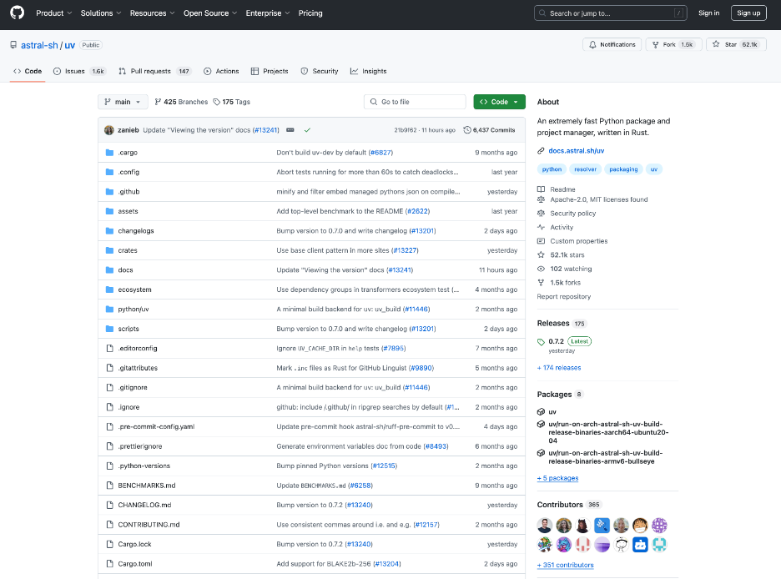This screenshot has height=579, width=781.
Task: Open PR #6827 link in .cargo row
Action: pos(380,153)
